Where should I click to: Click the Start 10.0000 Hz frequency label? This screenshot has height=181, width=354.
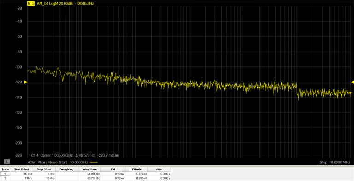[74, 162]
